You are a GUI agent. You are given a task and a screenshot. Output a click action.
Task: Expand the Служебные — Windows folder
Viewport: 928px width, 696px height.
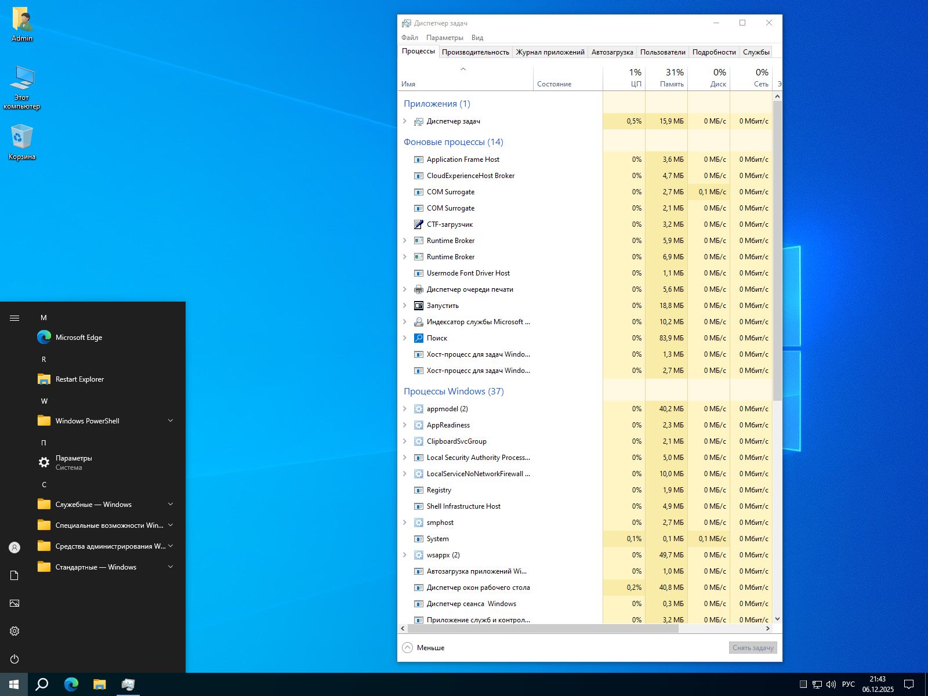[x=93, y=505]
